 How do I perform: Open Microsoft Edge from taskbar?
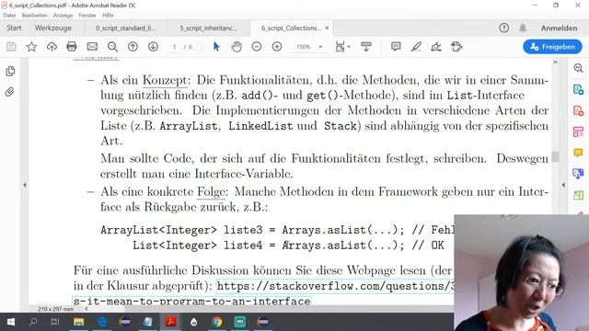[x=102, y=322]
